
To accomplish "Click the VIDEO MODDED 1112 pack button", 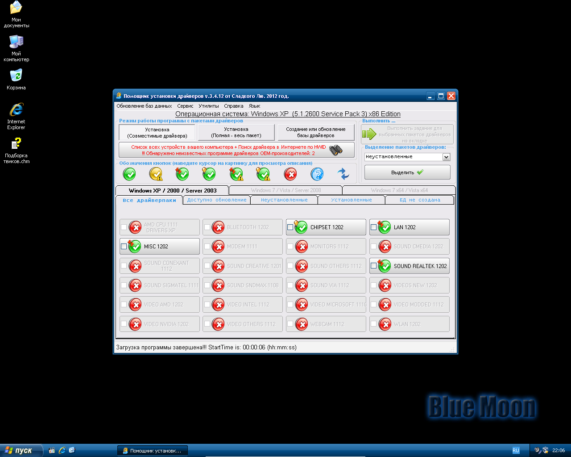I will coord(410,305).
